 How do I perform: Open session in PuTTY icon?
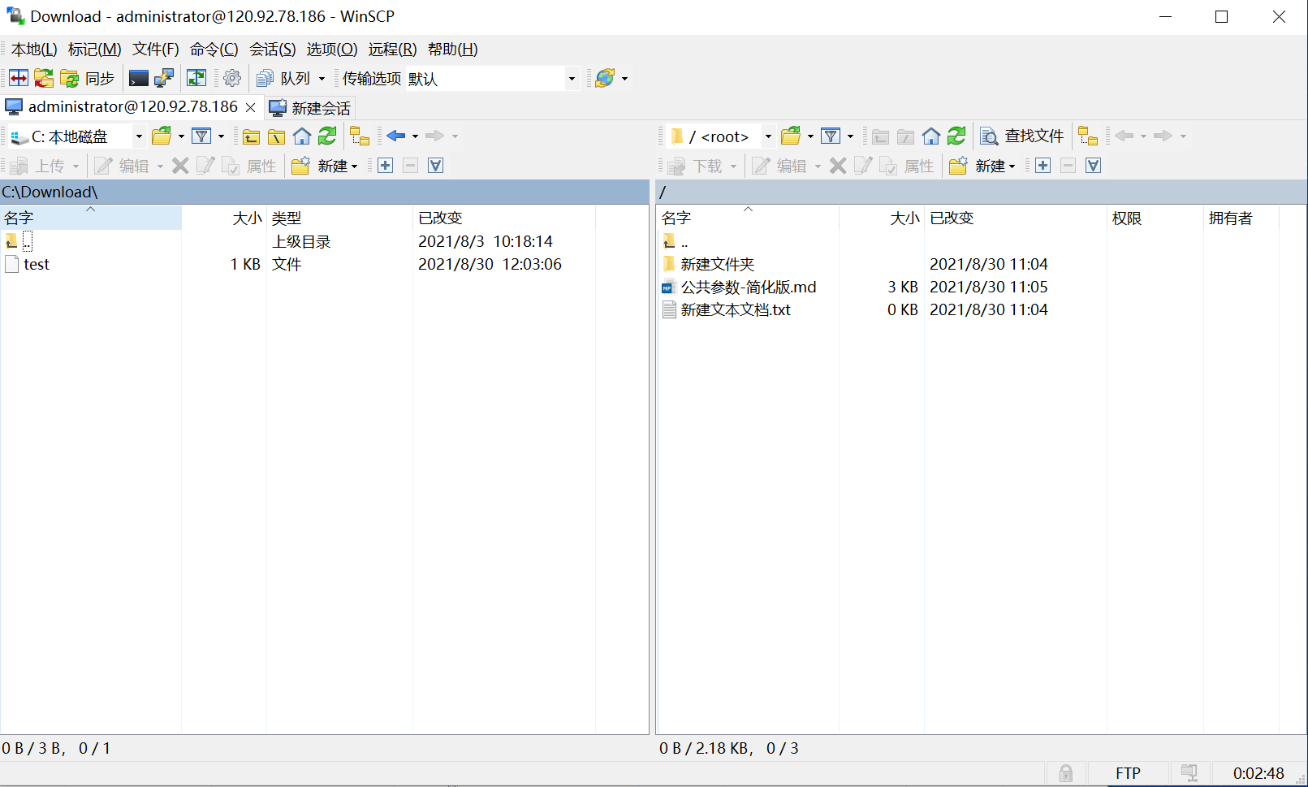(164, 78)
